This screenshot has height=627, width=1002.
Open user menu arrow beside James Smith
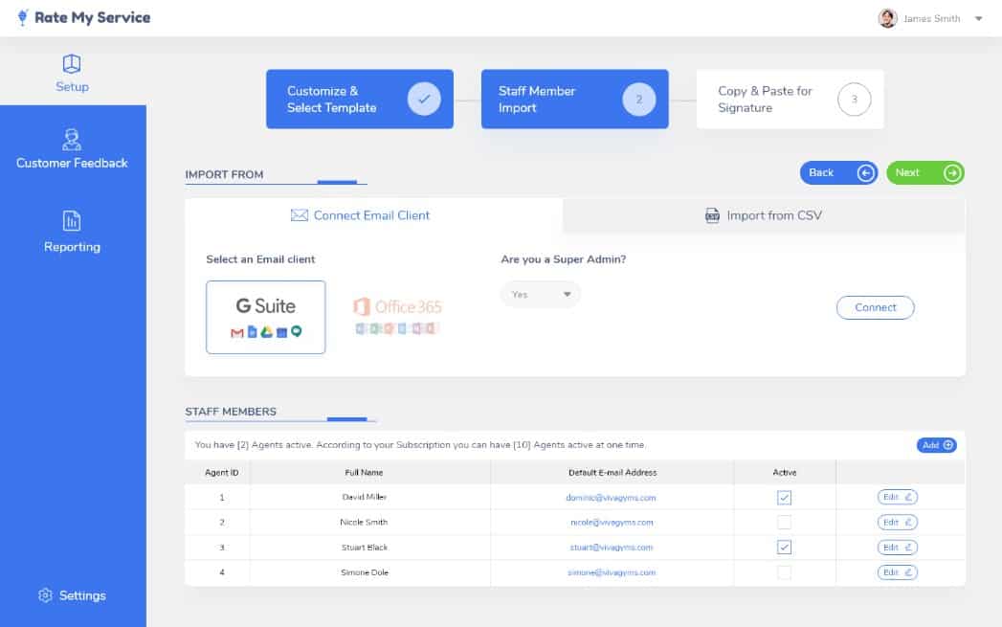[x=978, y=18]
